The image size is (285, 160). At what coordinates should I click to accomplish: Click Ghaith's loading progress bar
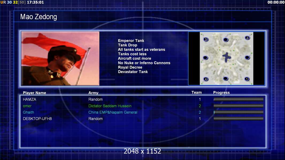click(238, 112)
